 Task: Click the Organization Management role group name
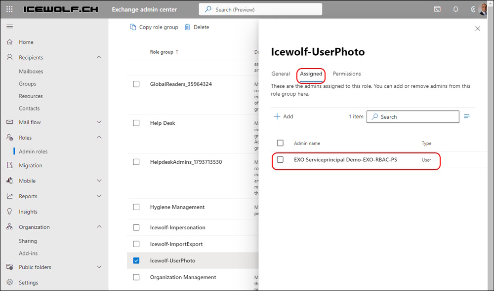click(183, 277)
